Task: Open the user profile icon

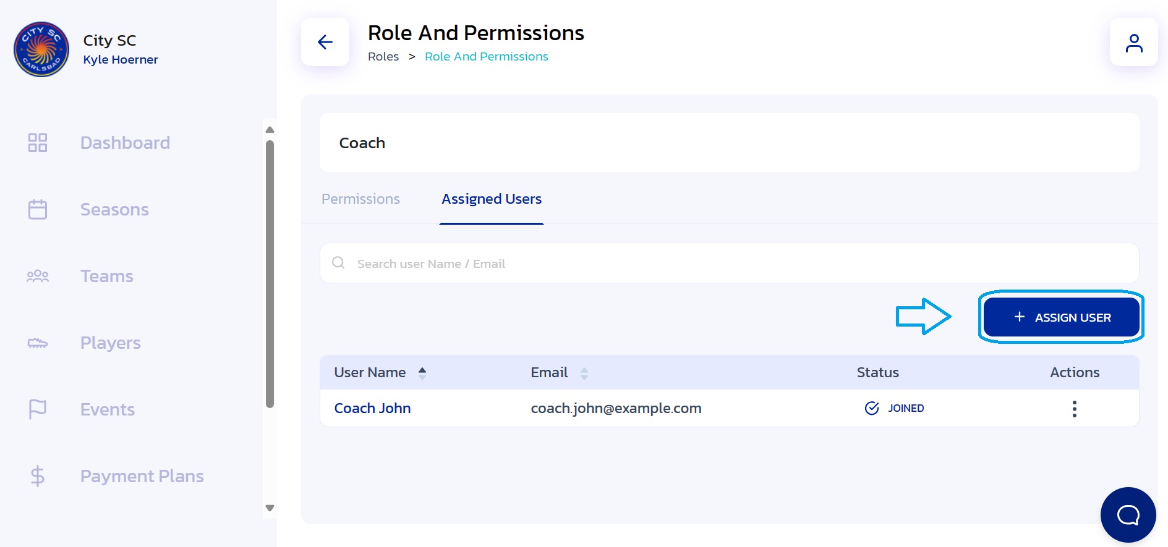Action: point(1133,42)
